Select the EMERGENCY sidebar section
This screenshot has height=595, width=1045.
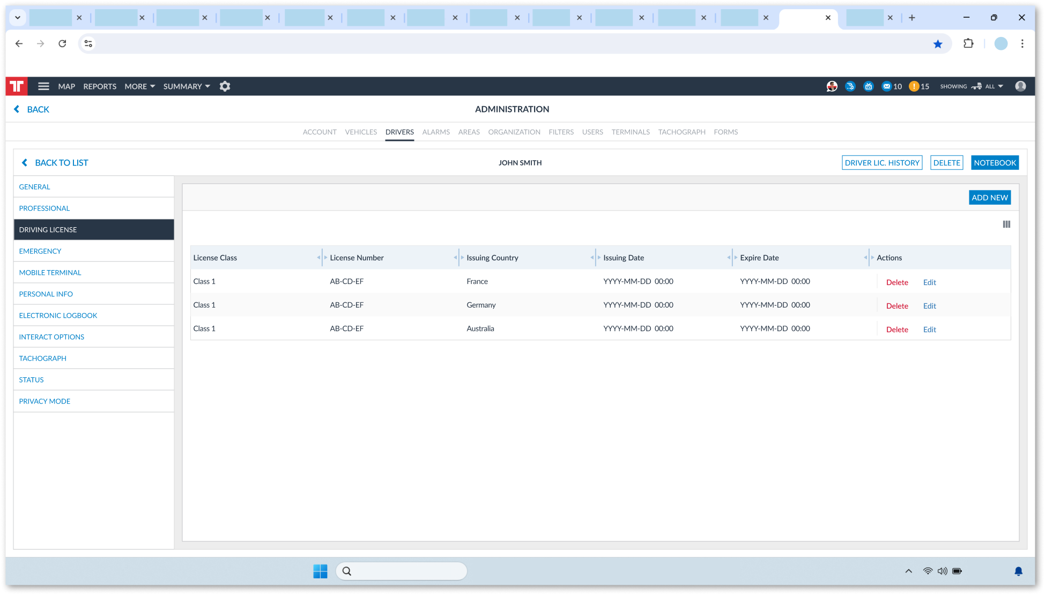coord(40,251)
